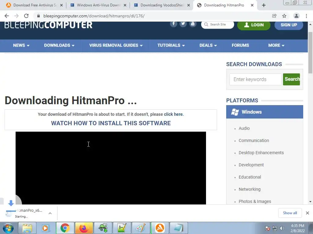Open Avast icon in the taskbar

[x=160, y=228]
